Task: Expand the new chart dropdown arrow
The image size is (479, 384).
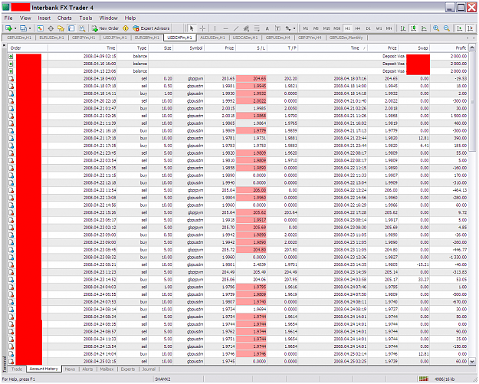Action: (15, 28)
